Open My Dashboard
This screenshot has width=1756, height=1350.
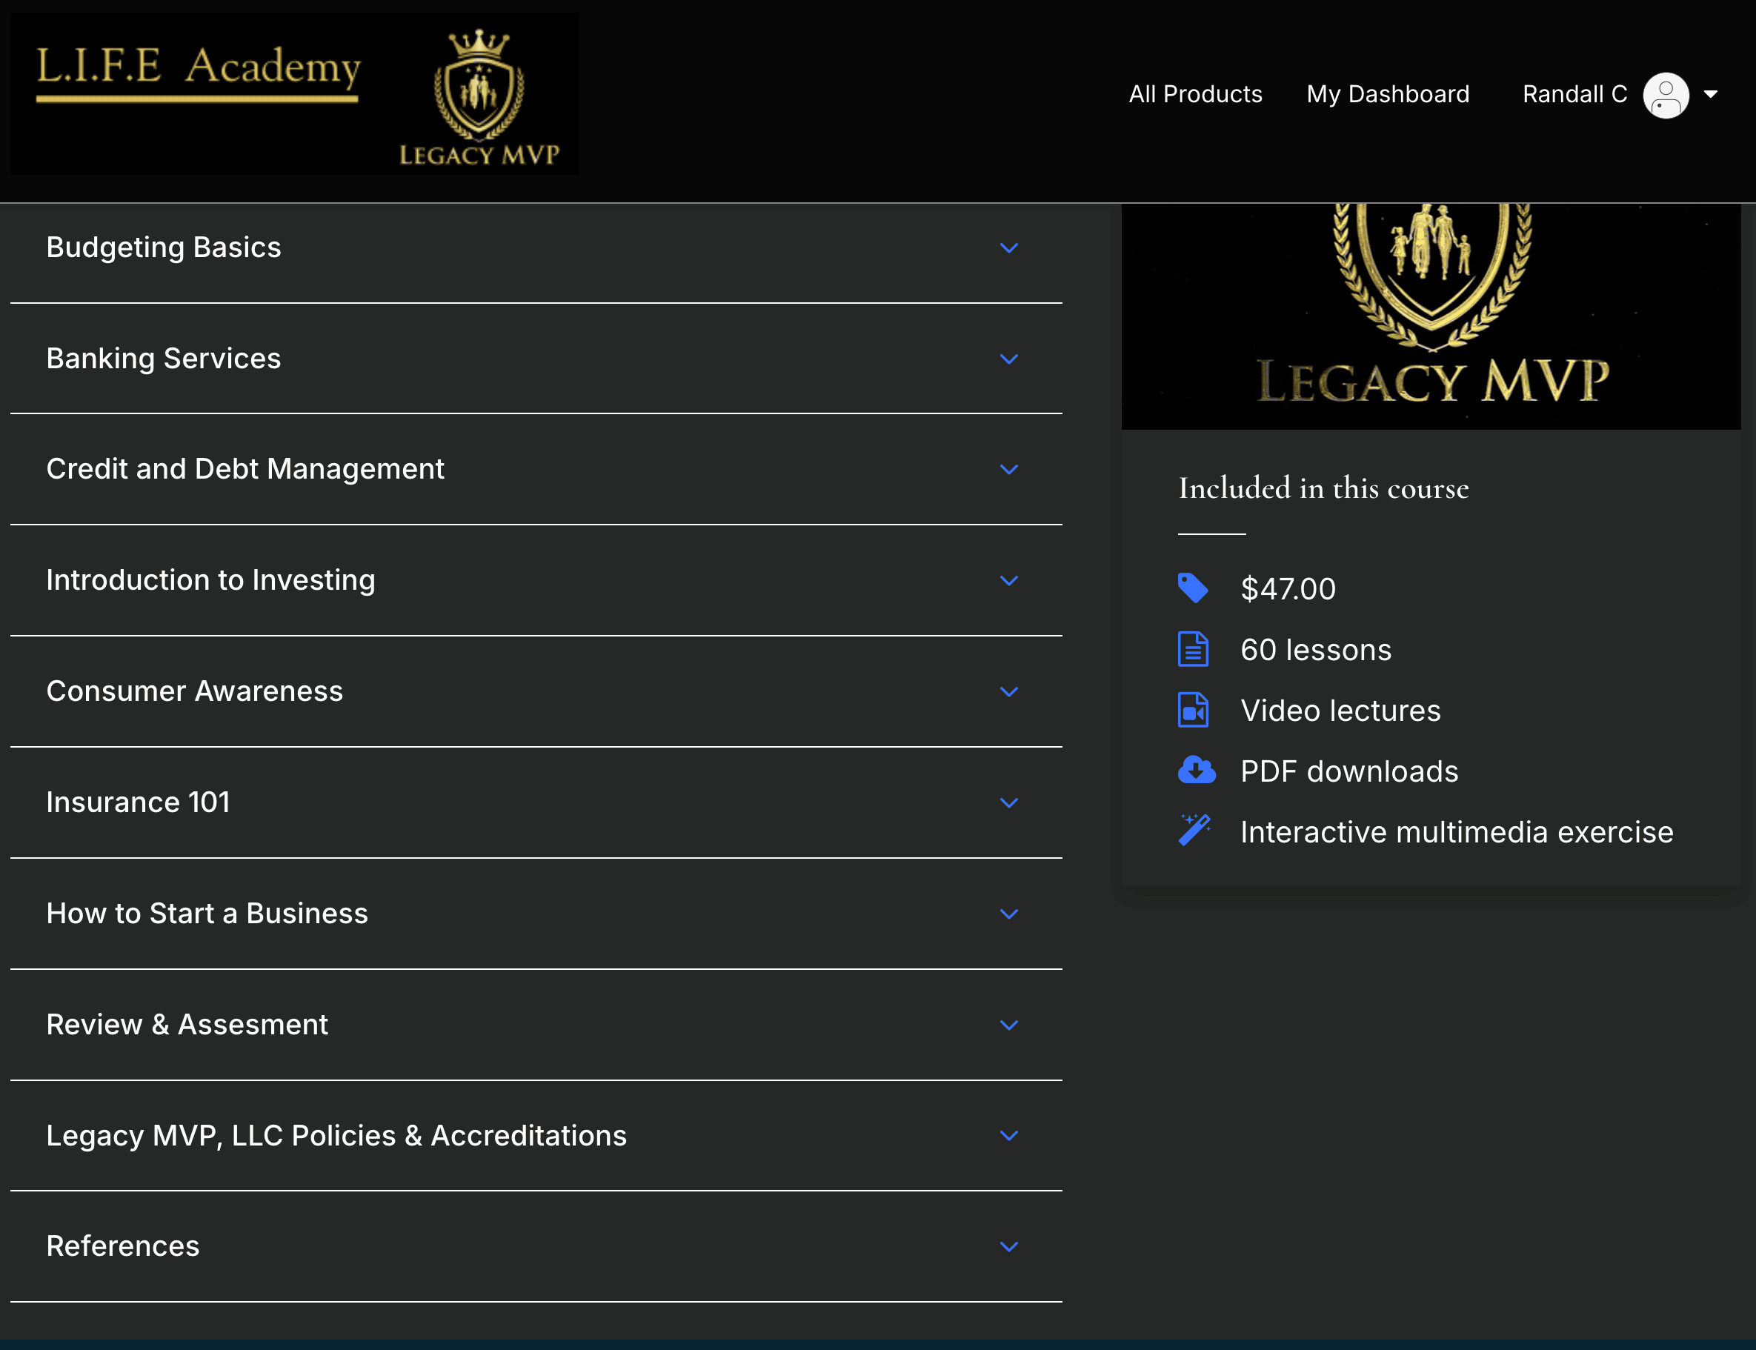click(x=1388, y=94)
